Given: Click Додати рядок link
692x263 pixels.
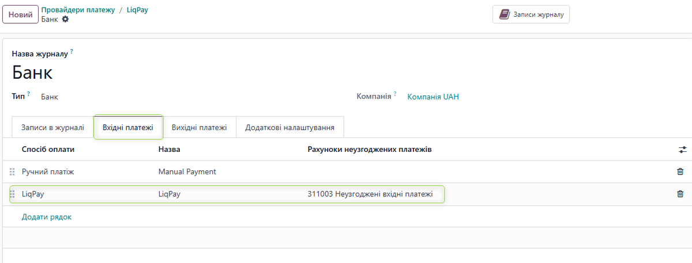Looking at the screenshot, I should point(47,217).
